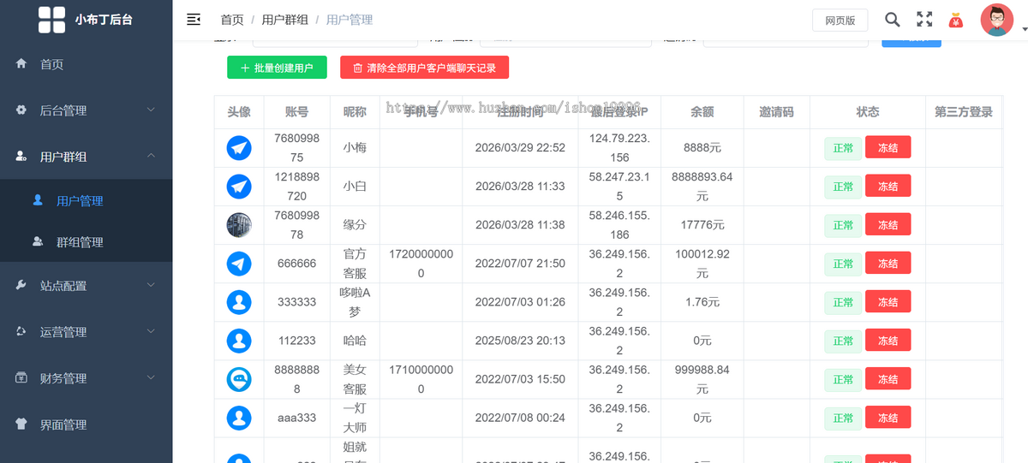Click the 站点配置 wrench icon
Viewport: 1028px width, 463px height.
(21, 286)
